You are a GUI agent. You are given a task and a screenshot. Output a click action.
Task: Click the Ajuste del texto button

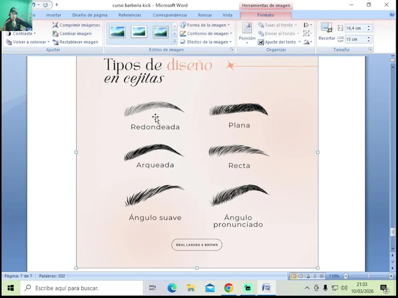point(279,42)
